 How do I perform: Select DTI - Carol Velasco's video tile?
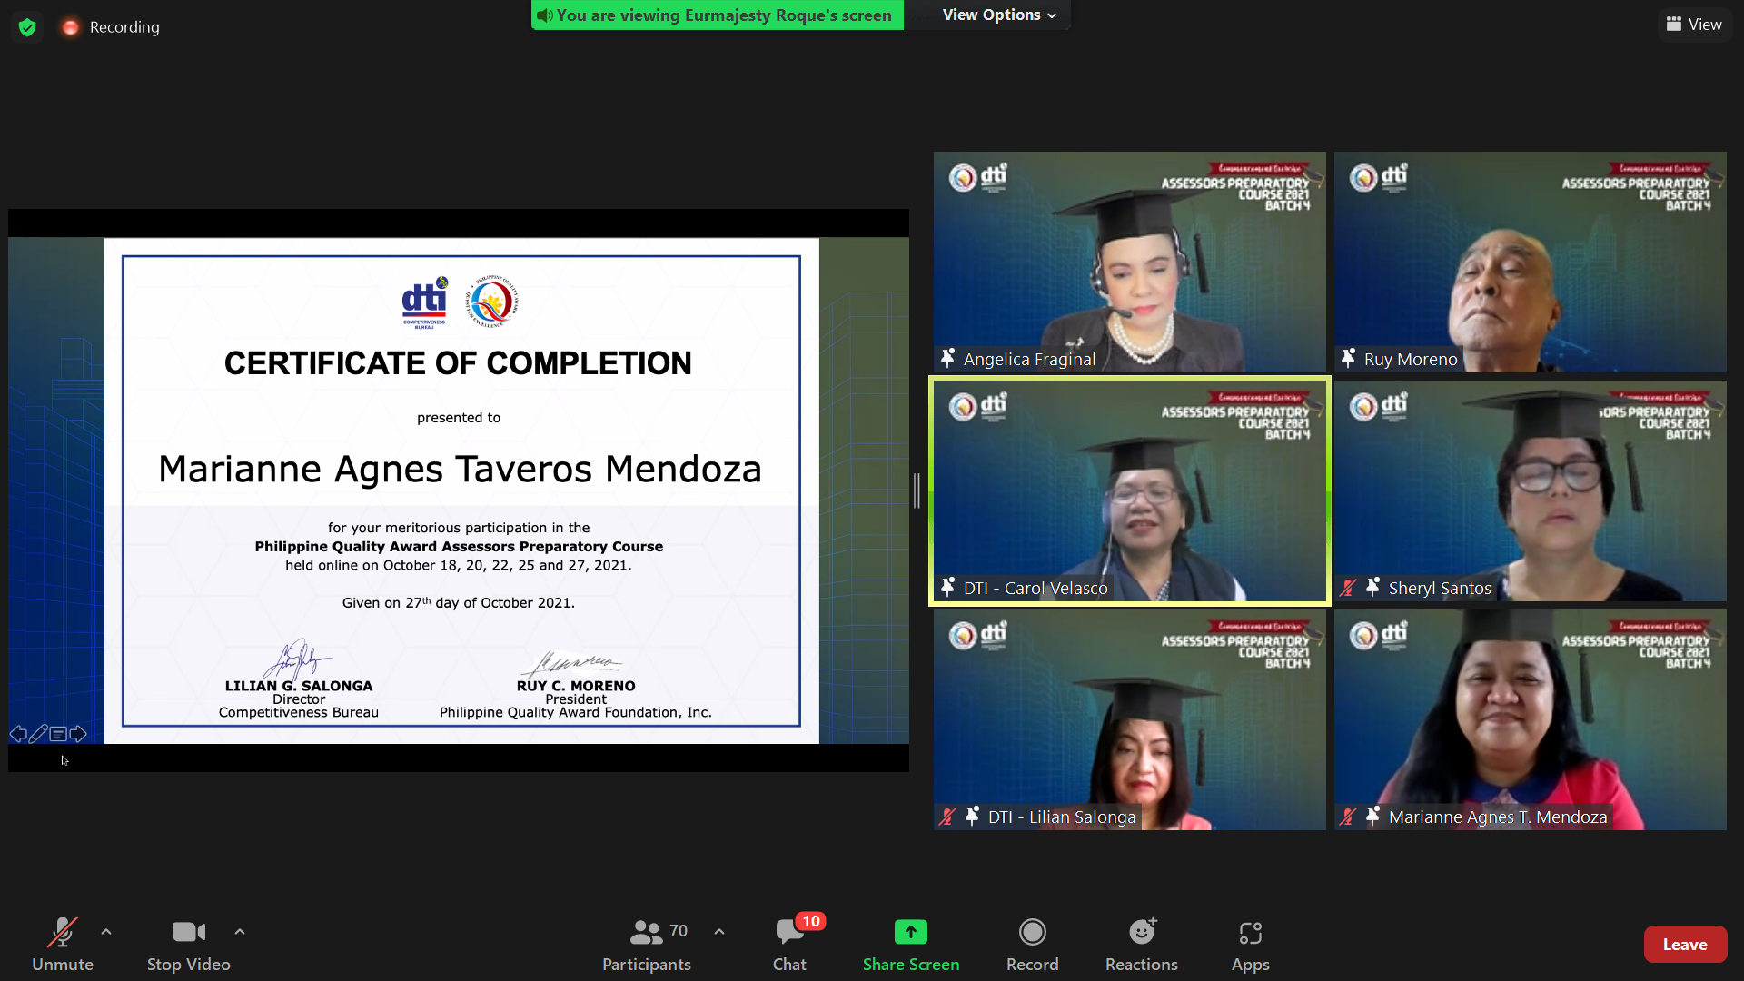point(1130,490)
